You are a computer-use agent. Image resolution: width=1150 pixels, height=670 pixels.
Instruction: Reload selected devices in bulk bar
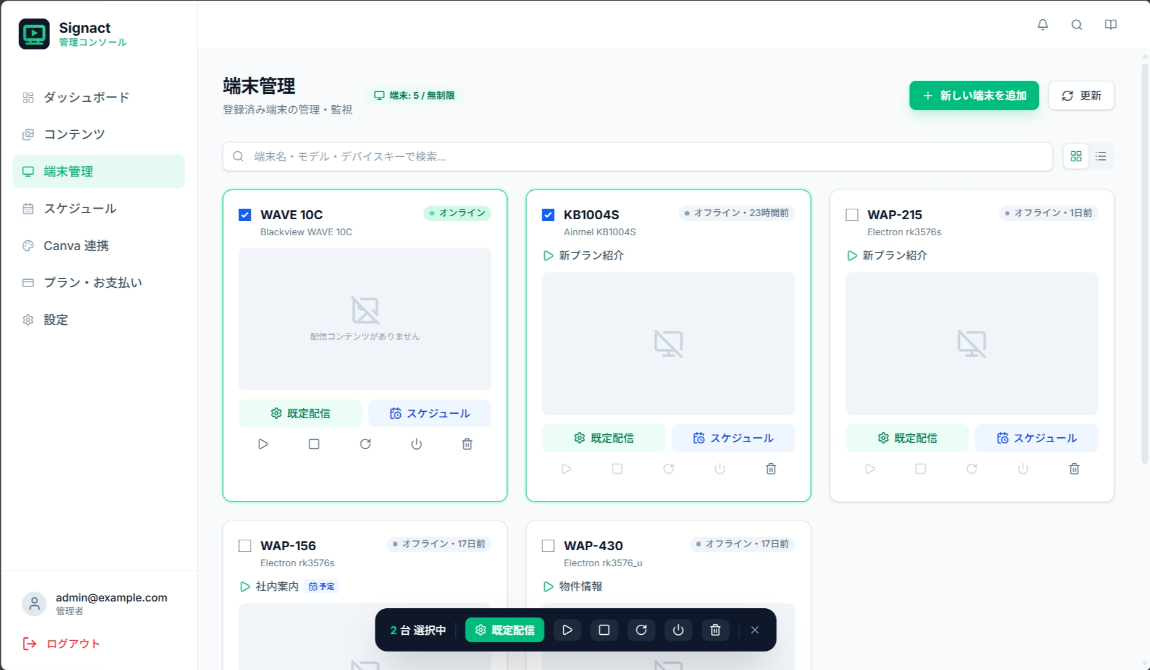(641, 630)
